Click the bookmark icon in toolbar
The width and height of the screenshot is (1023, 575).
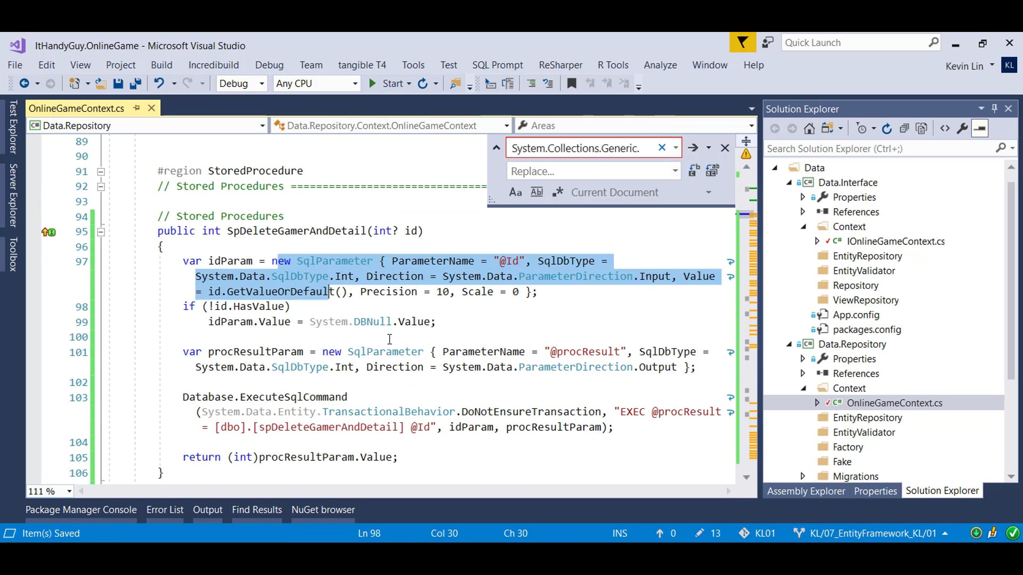(572, 84)
